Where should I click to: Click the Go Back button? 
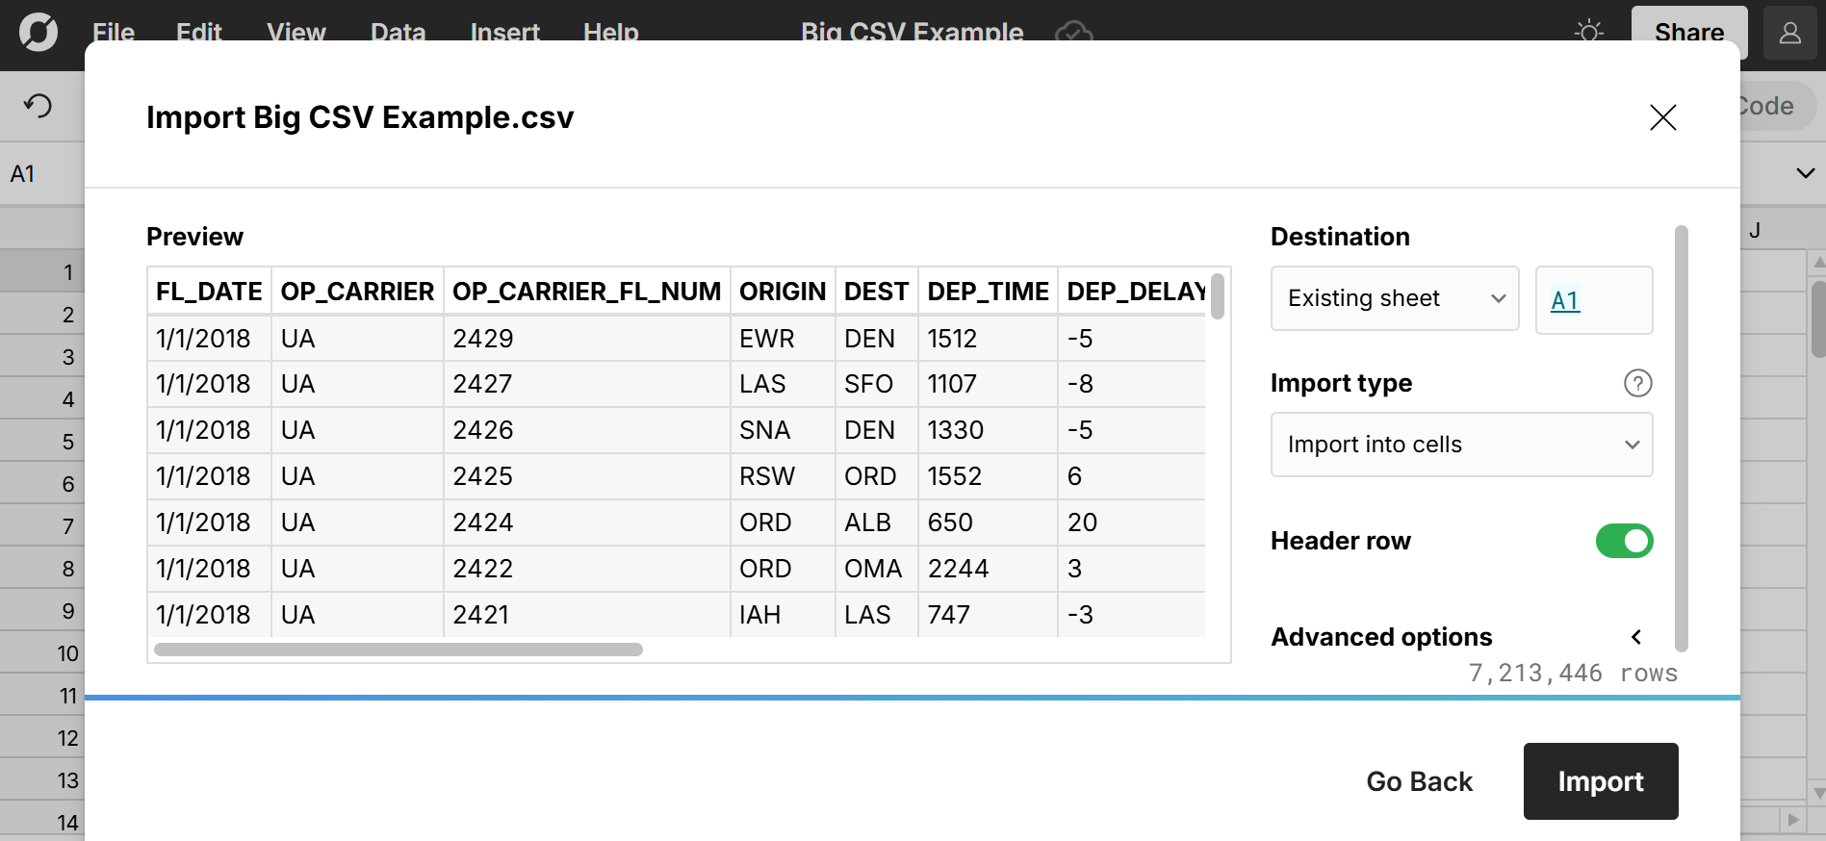coord(1419,780)
